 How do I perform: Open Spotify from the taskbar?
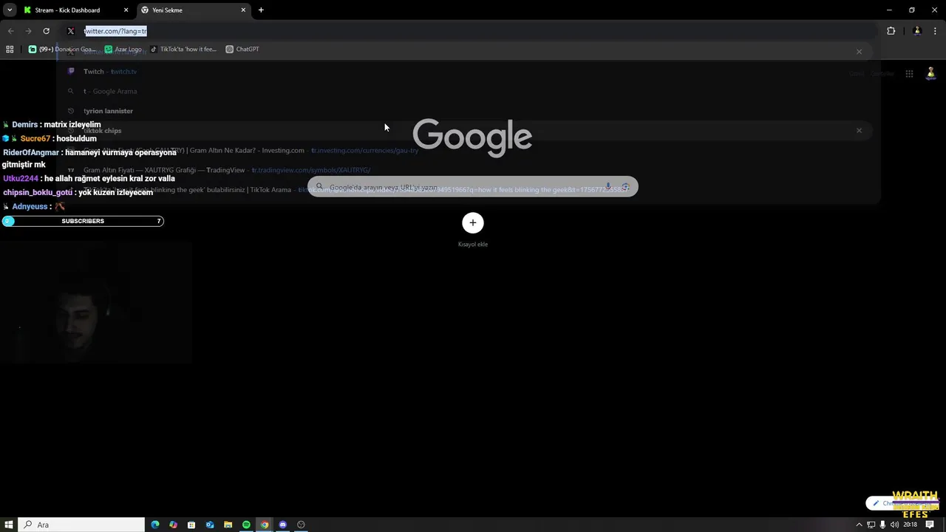click(x=246, y=525)
